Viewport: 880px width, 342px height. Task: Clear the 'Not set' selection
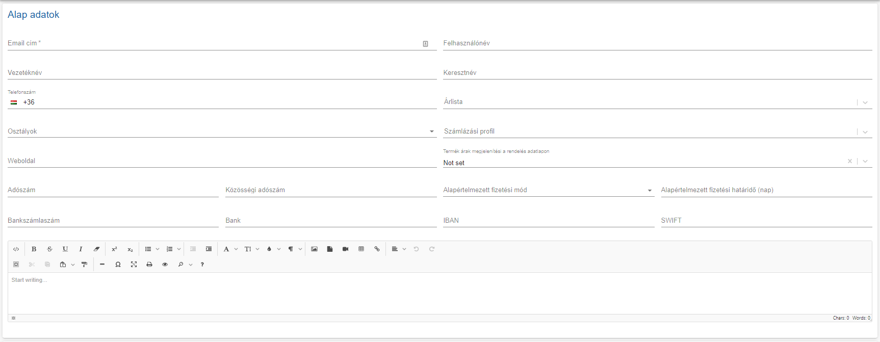coord(850,161)
